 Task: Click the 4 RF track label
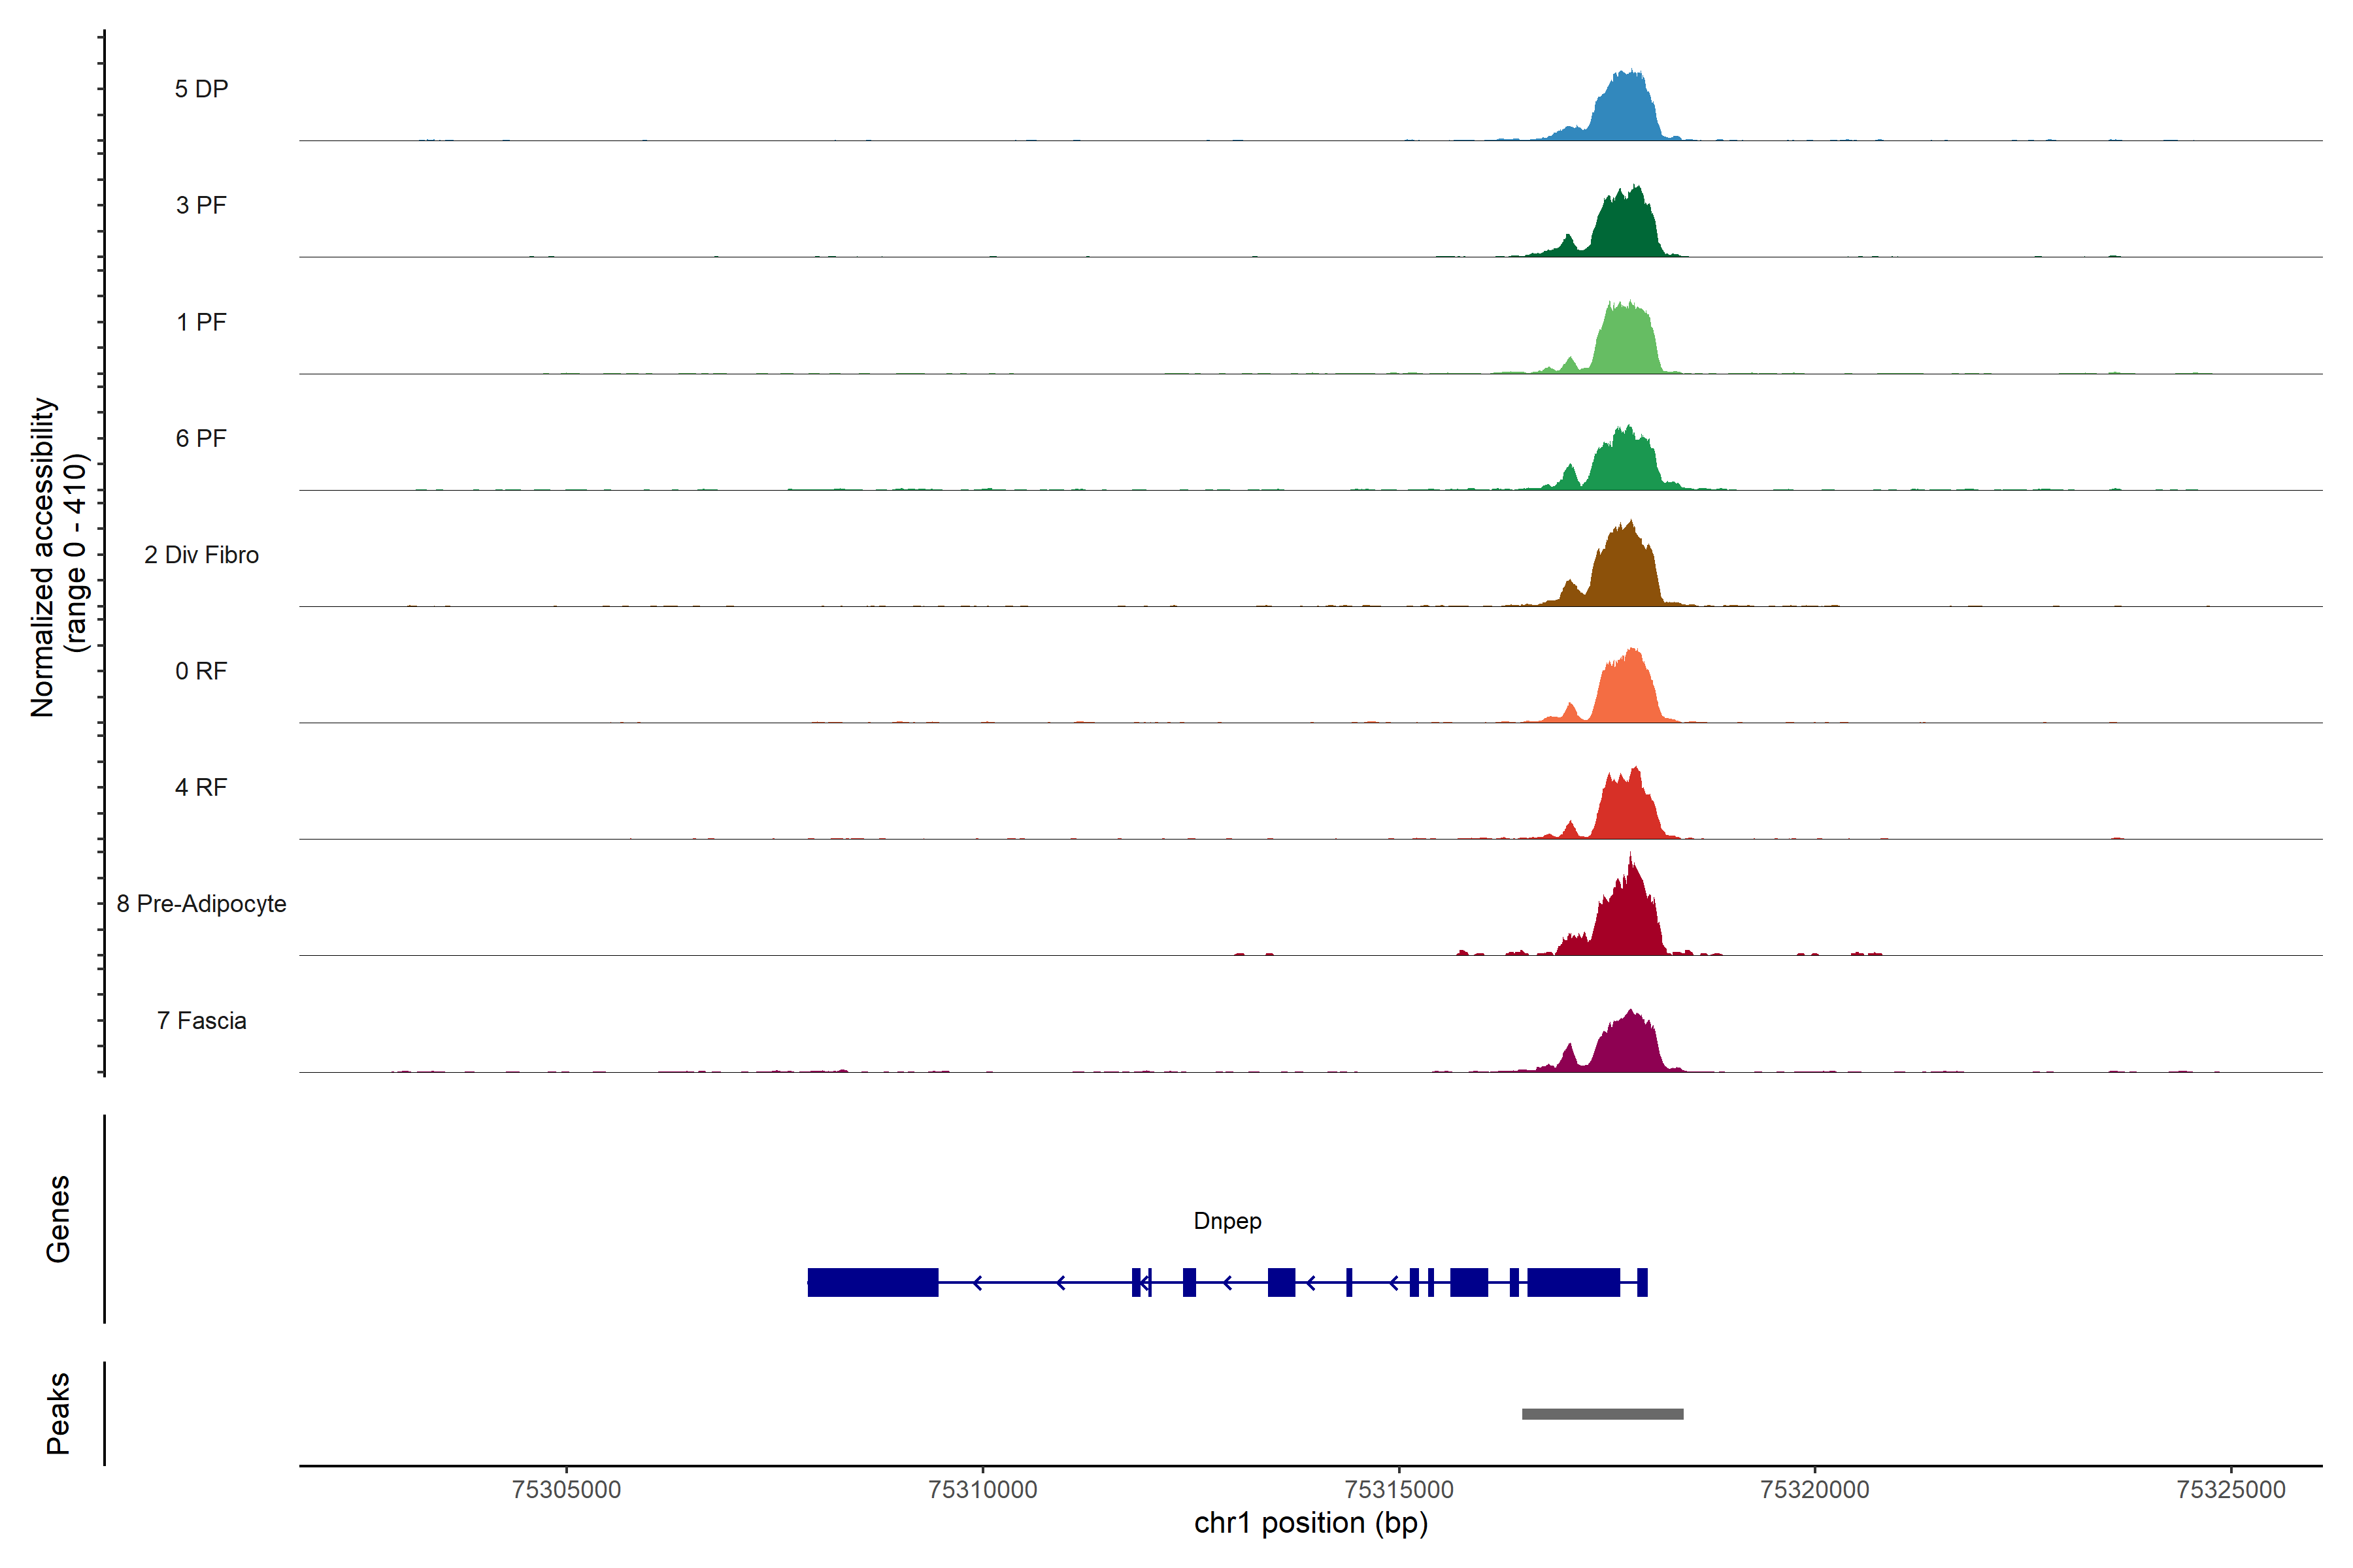point(201,787)
